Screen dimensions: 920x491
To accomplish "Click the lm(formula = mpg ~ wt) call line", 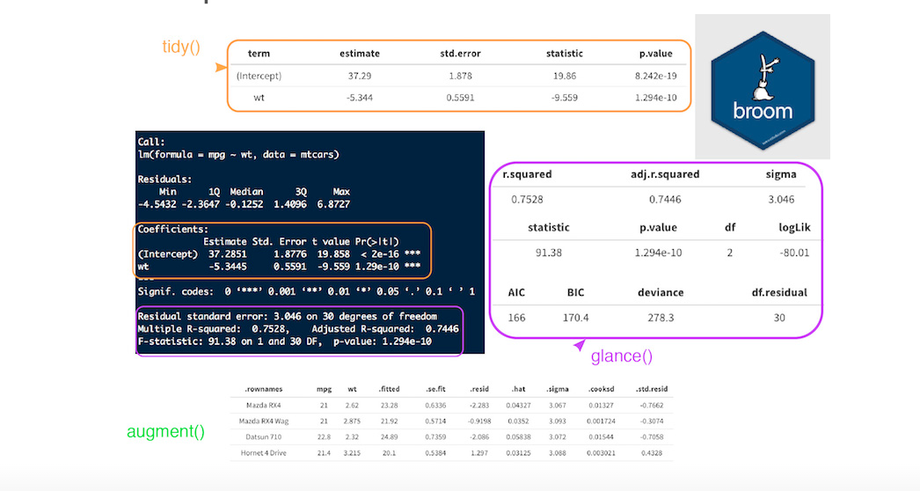I will point(238,154).
